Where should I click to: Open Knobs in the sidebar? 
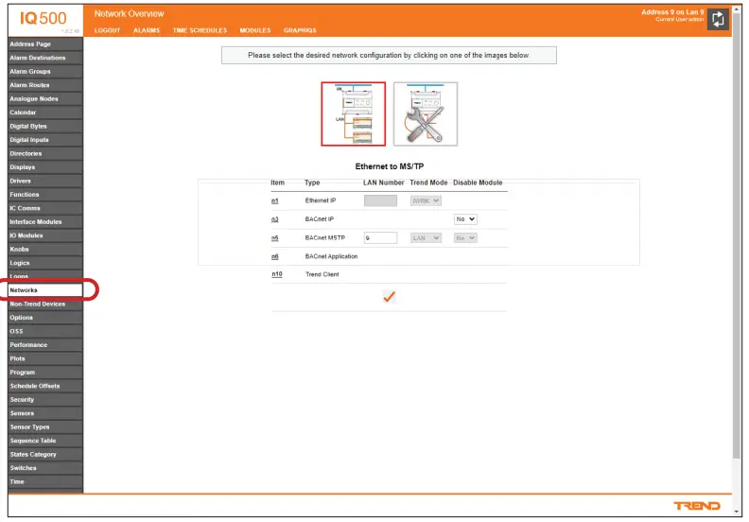point(45,250)
